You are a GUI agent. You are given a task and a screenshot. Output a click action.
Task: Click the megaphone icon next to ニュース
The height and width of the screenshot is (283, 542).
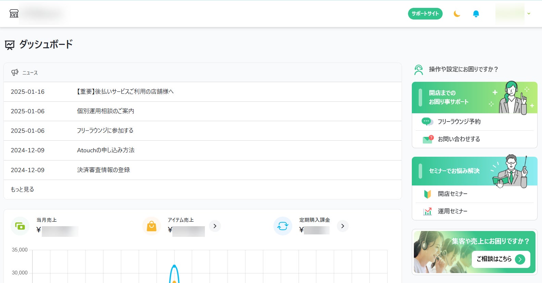click(x=15, y=73)
